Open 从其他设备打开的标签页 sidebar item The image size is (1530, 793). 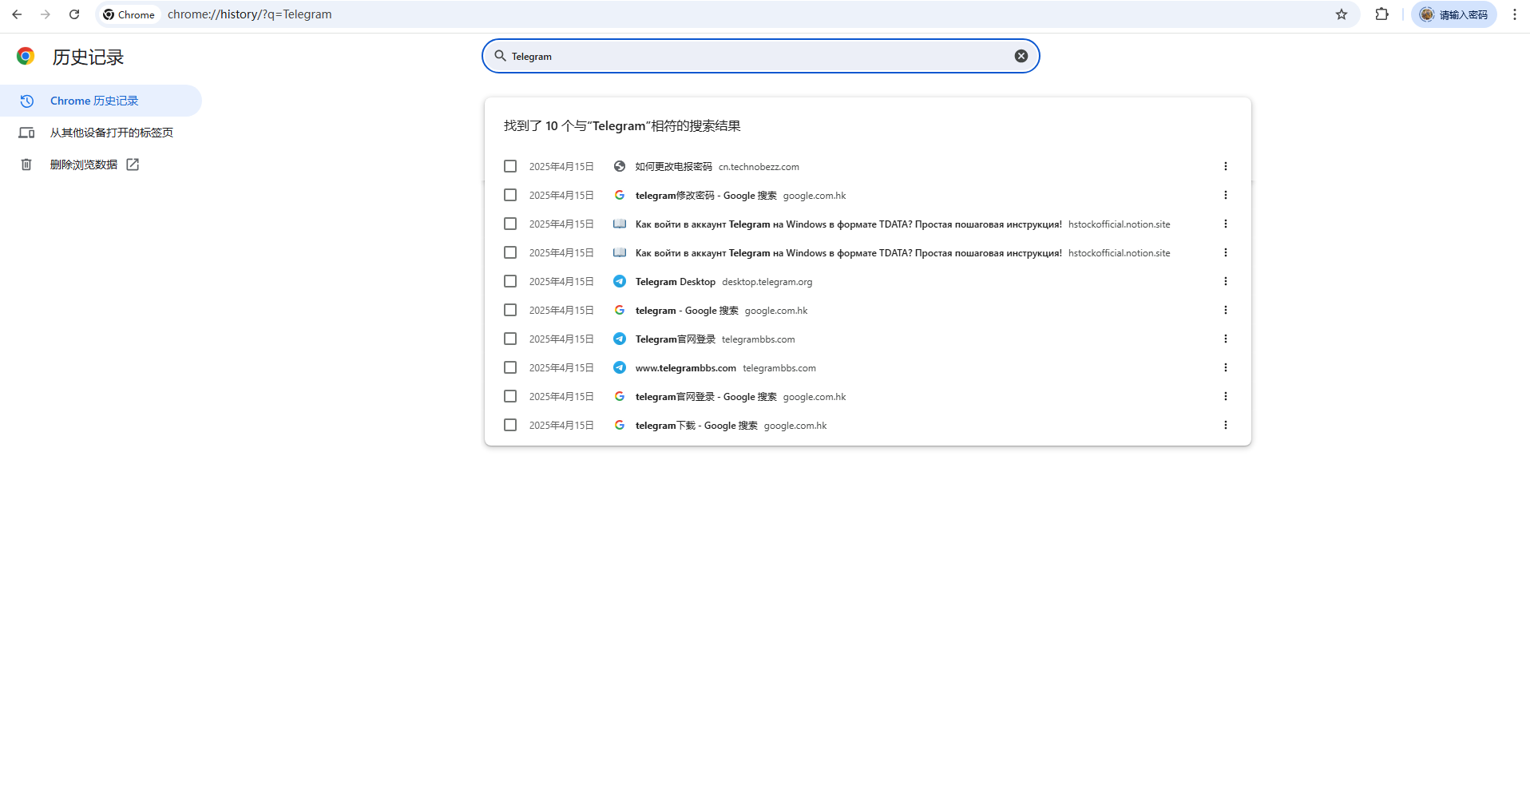pyautogui.click(x=101, y=133)
